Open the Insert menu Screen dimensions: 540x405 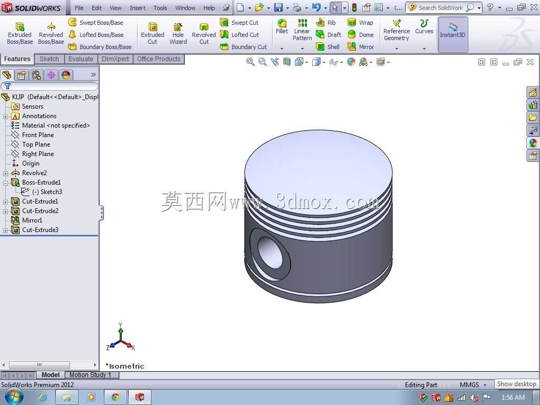138,7
